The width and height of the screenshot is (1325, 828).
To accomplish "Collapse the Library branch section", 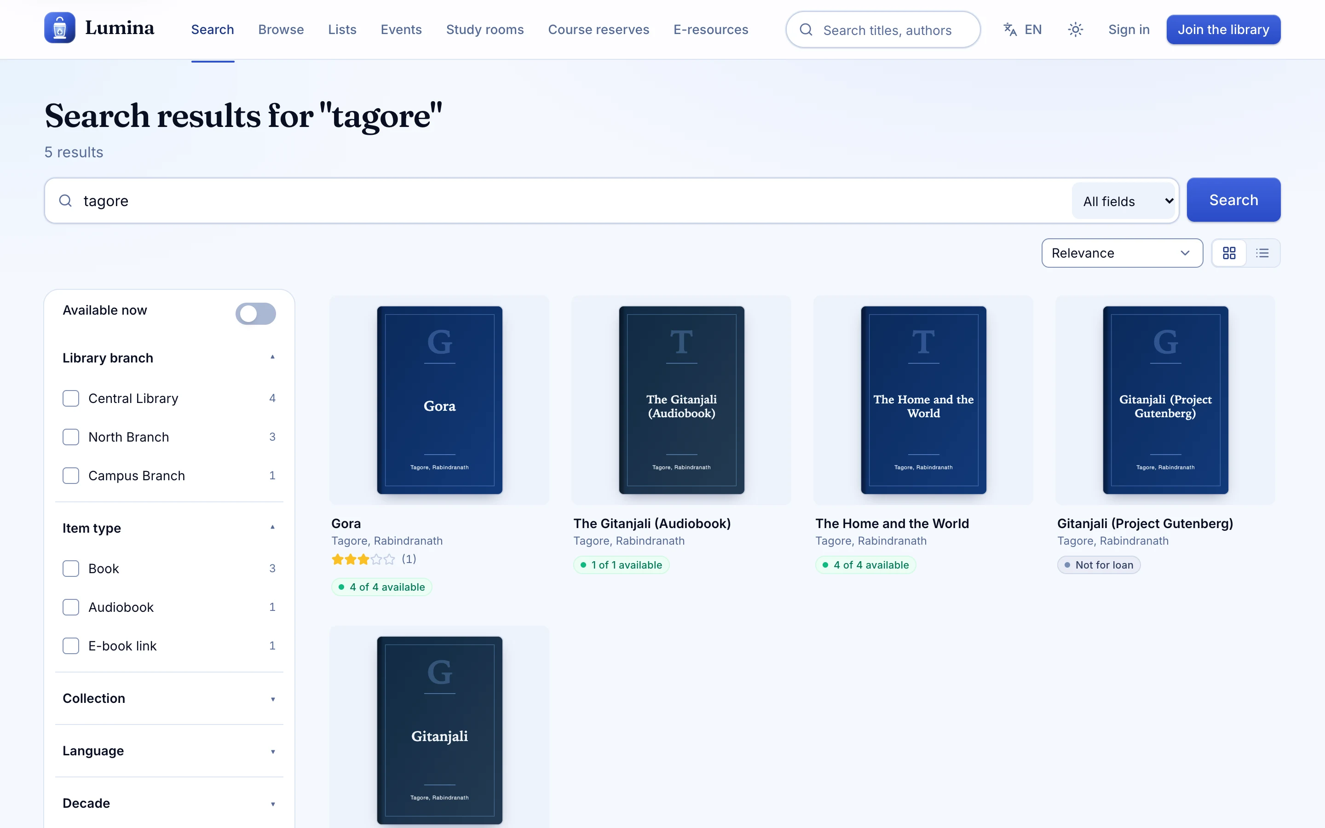I will [169, 358].
